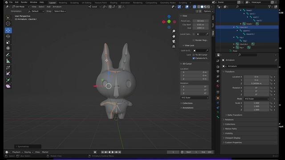Select the Extrude bone tool
This screenshot has width=285, height=160.
coord(8,80)
